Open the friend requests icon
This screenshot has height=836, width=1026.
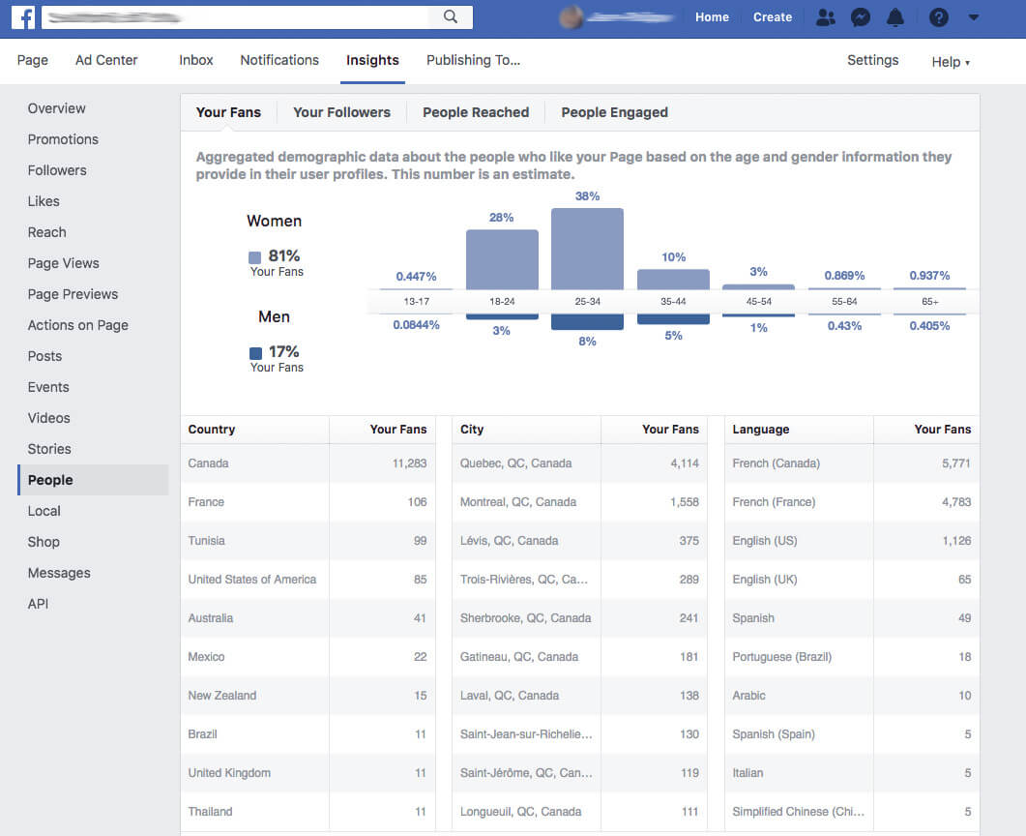pyautogui.click(x=826, y=17)
